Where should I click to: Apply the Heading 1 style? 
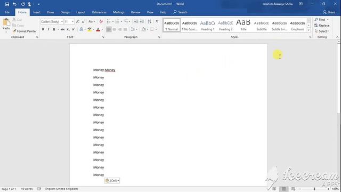click(x=207, y=25)
